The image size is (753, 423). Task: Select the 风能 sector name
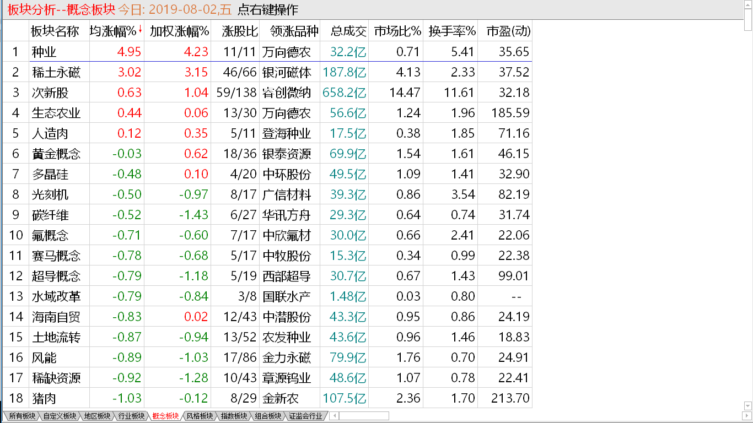click(44, 357)
